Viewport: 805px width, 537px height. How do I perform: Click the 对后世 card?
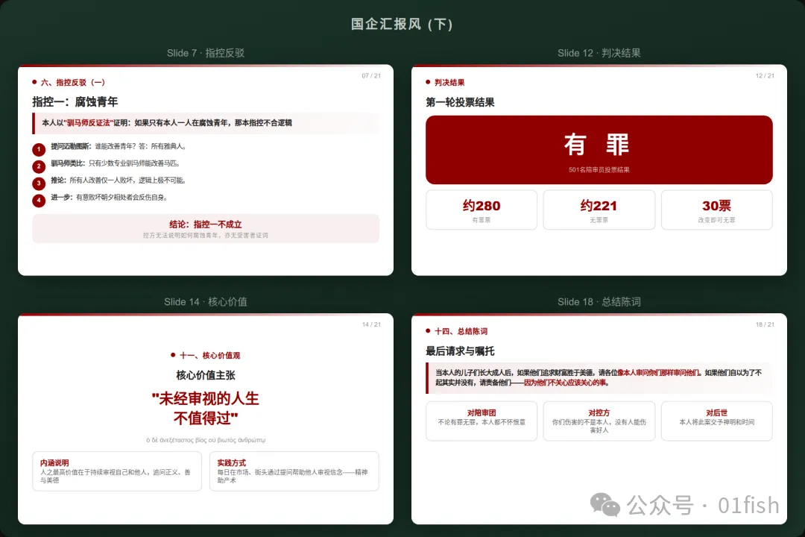click(716, 421)
